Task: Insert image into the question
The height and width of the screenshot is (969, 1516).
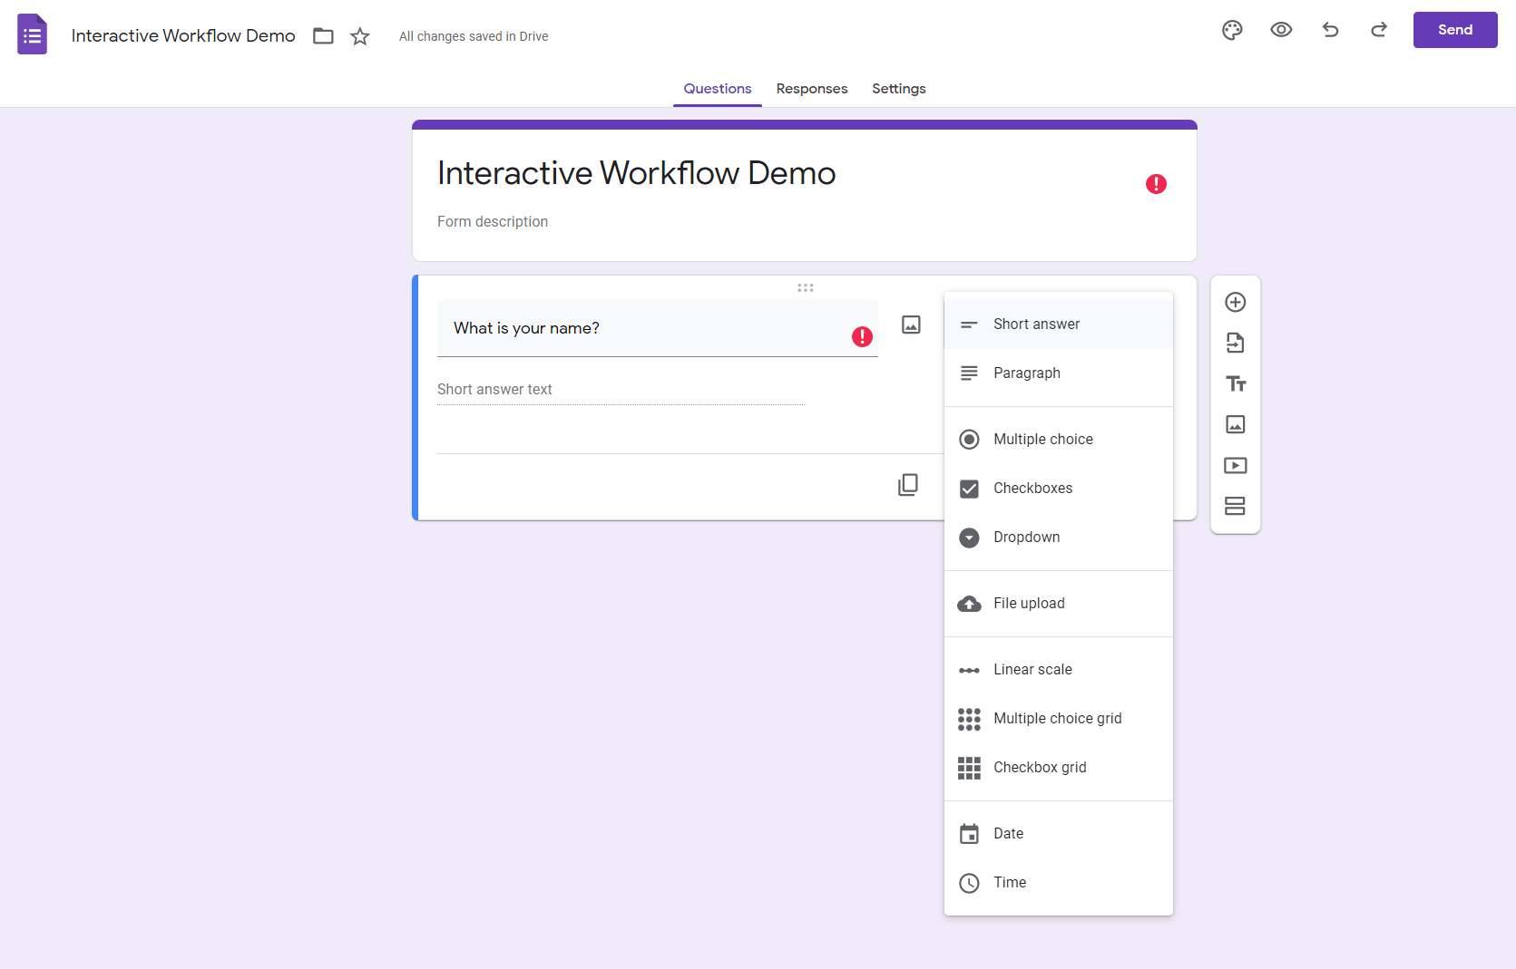Action: (x=911, y=325)
